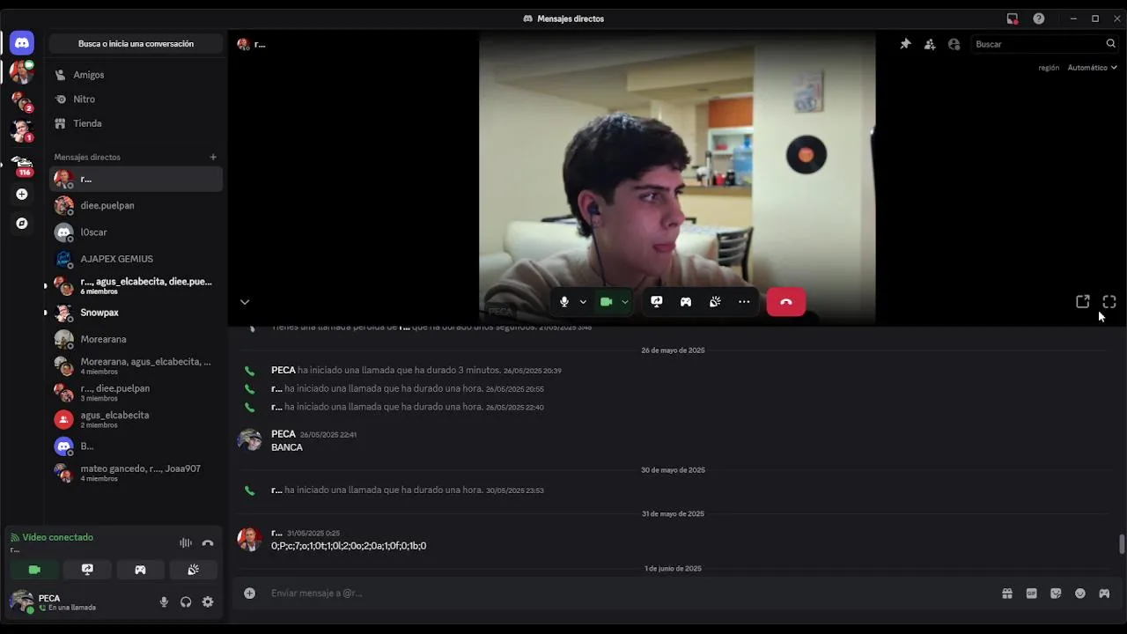This screenshot has width=1127, height=634.
Task: Collapse chat with chevron below video
Action: [x=245, y=302]
